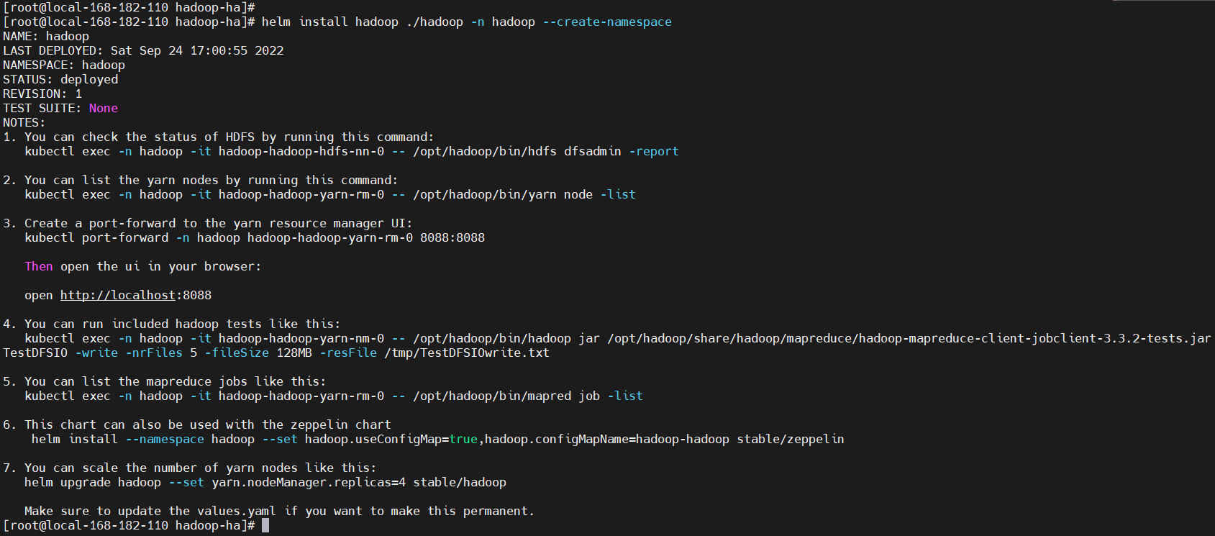Click the empty first prompt line at top
This screenshot has height=536, width=1215.
tap(129, 7)
